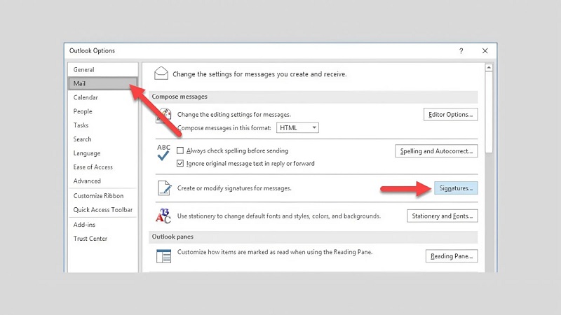Click the ABC spelling checkmark icon
The image size is (561, 315).
[x=163, y=152]
